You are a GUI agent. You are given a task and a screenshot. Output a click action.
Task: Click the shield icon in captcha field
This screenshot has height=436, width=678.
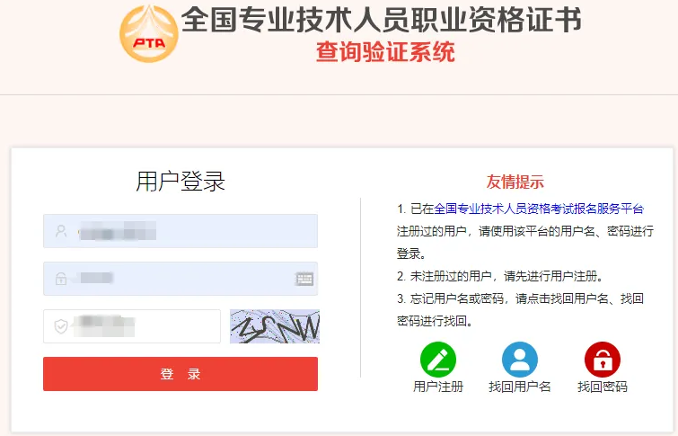[x=61, y=326]
